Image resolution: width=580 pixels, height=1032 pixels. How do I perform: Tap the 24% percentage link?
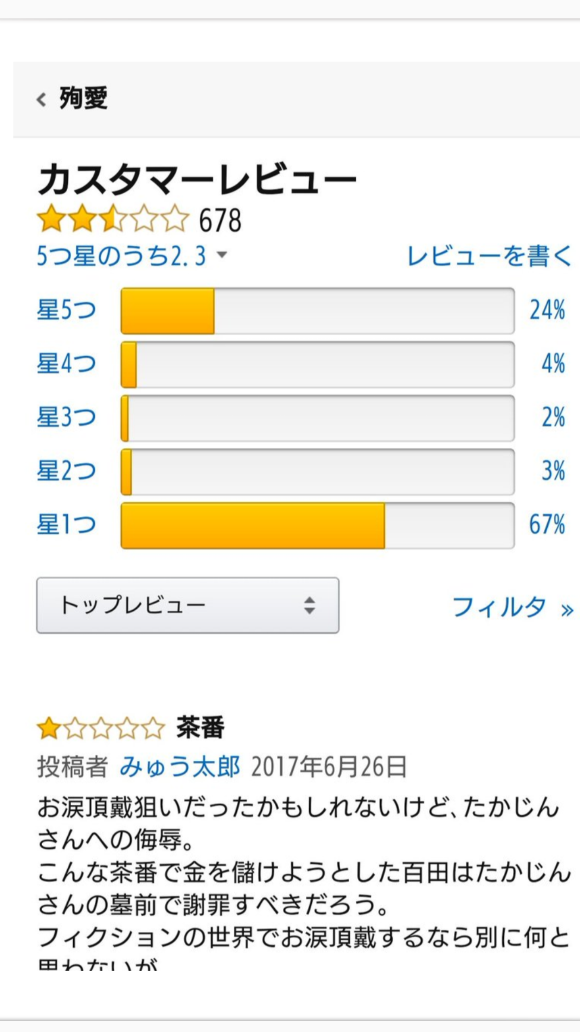point(547,310)
